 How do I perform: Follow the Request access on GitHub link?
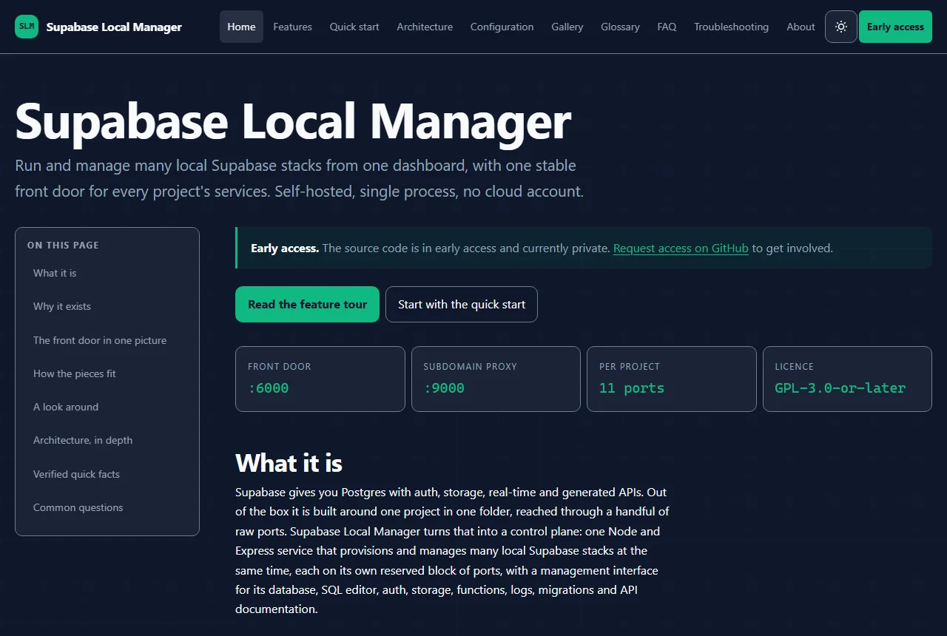(x=681, y=248)
